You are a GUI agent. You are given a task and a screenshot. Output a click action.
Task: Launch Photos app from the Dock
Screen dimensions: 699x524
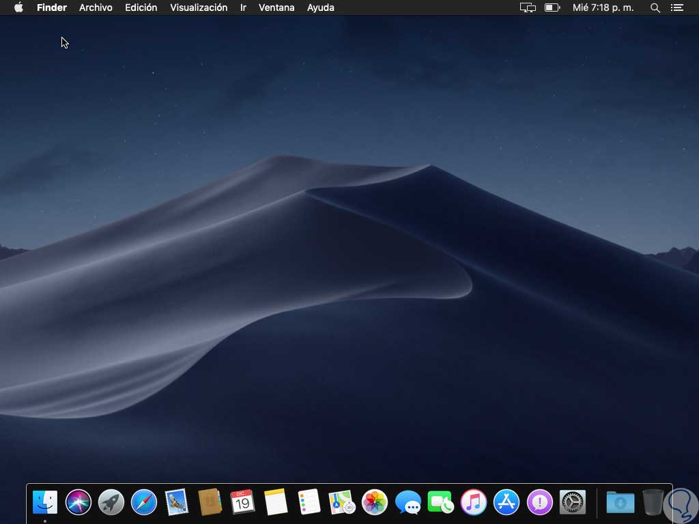pos(375,503)
